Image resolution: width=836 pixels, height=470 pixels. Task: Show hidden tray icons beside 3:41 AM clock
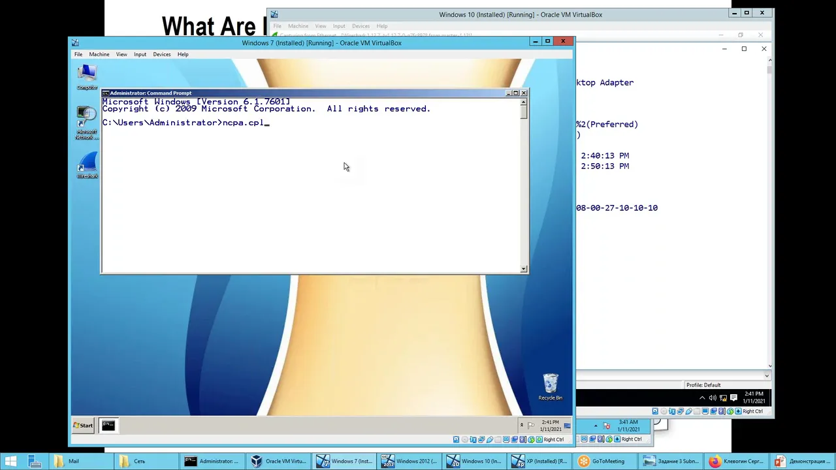tap(595, 426)
